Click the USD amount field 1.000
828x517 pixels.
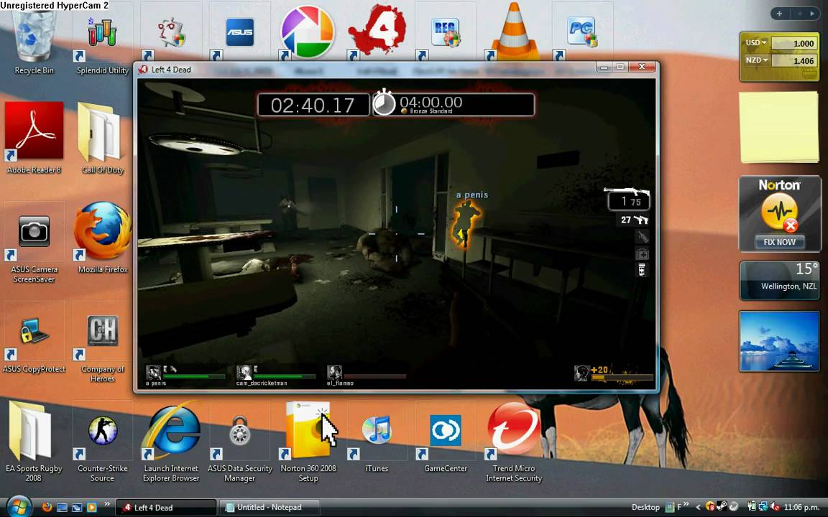coord(793,43)
